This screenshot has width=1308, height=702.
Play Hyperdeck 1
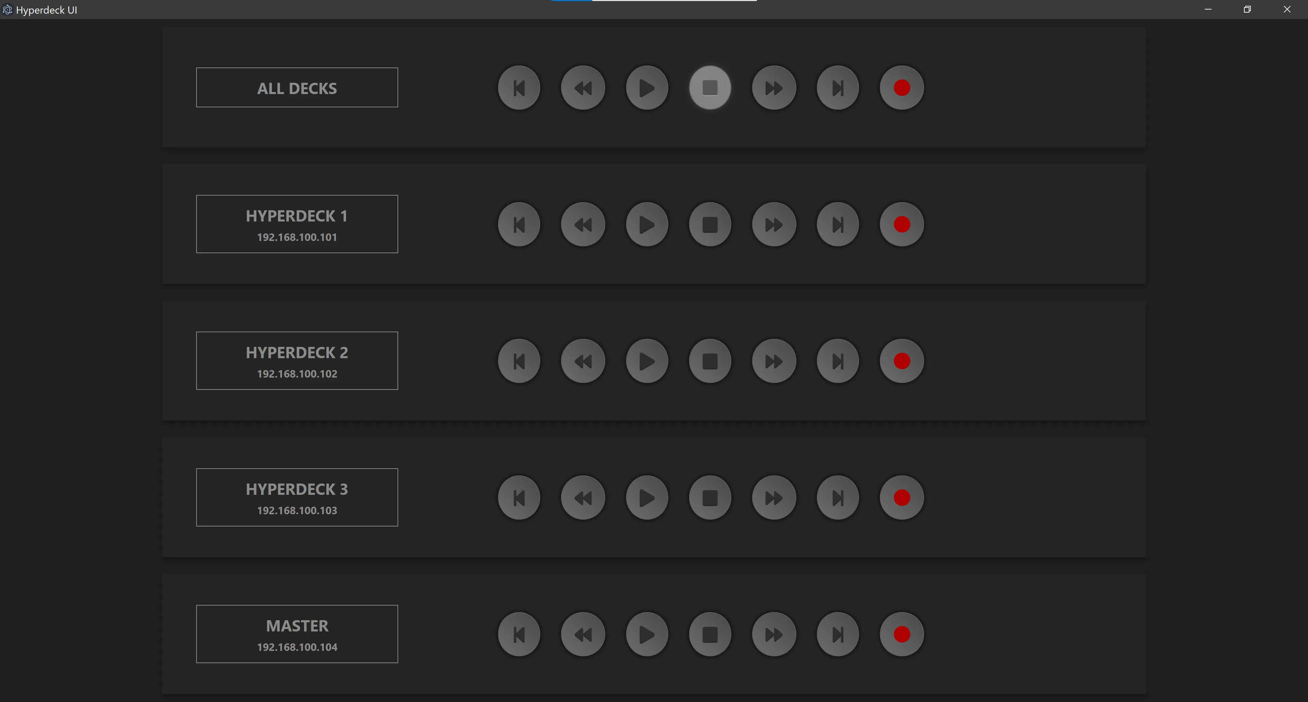(647, 225)
